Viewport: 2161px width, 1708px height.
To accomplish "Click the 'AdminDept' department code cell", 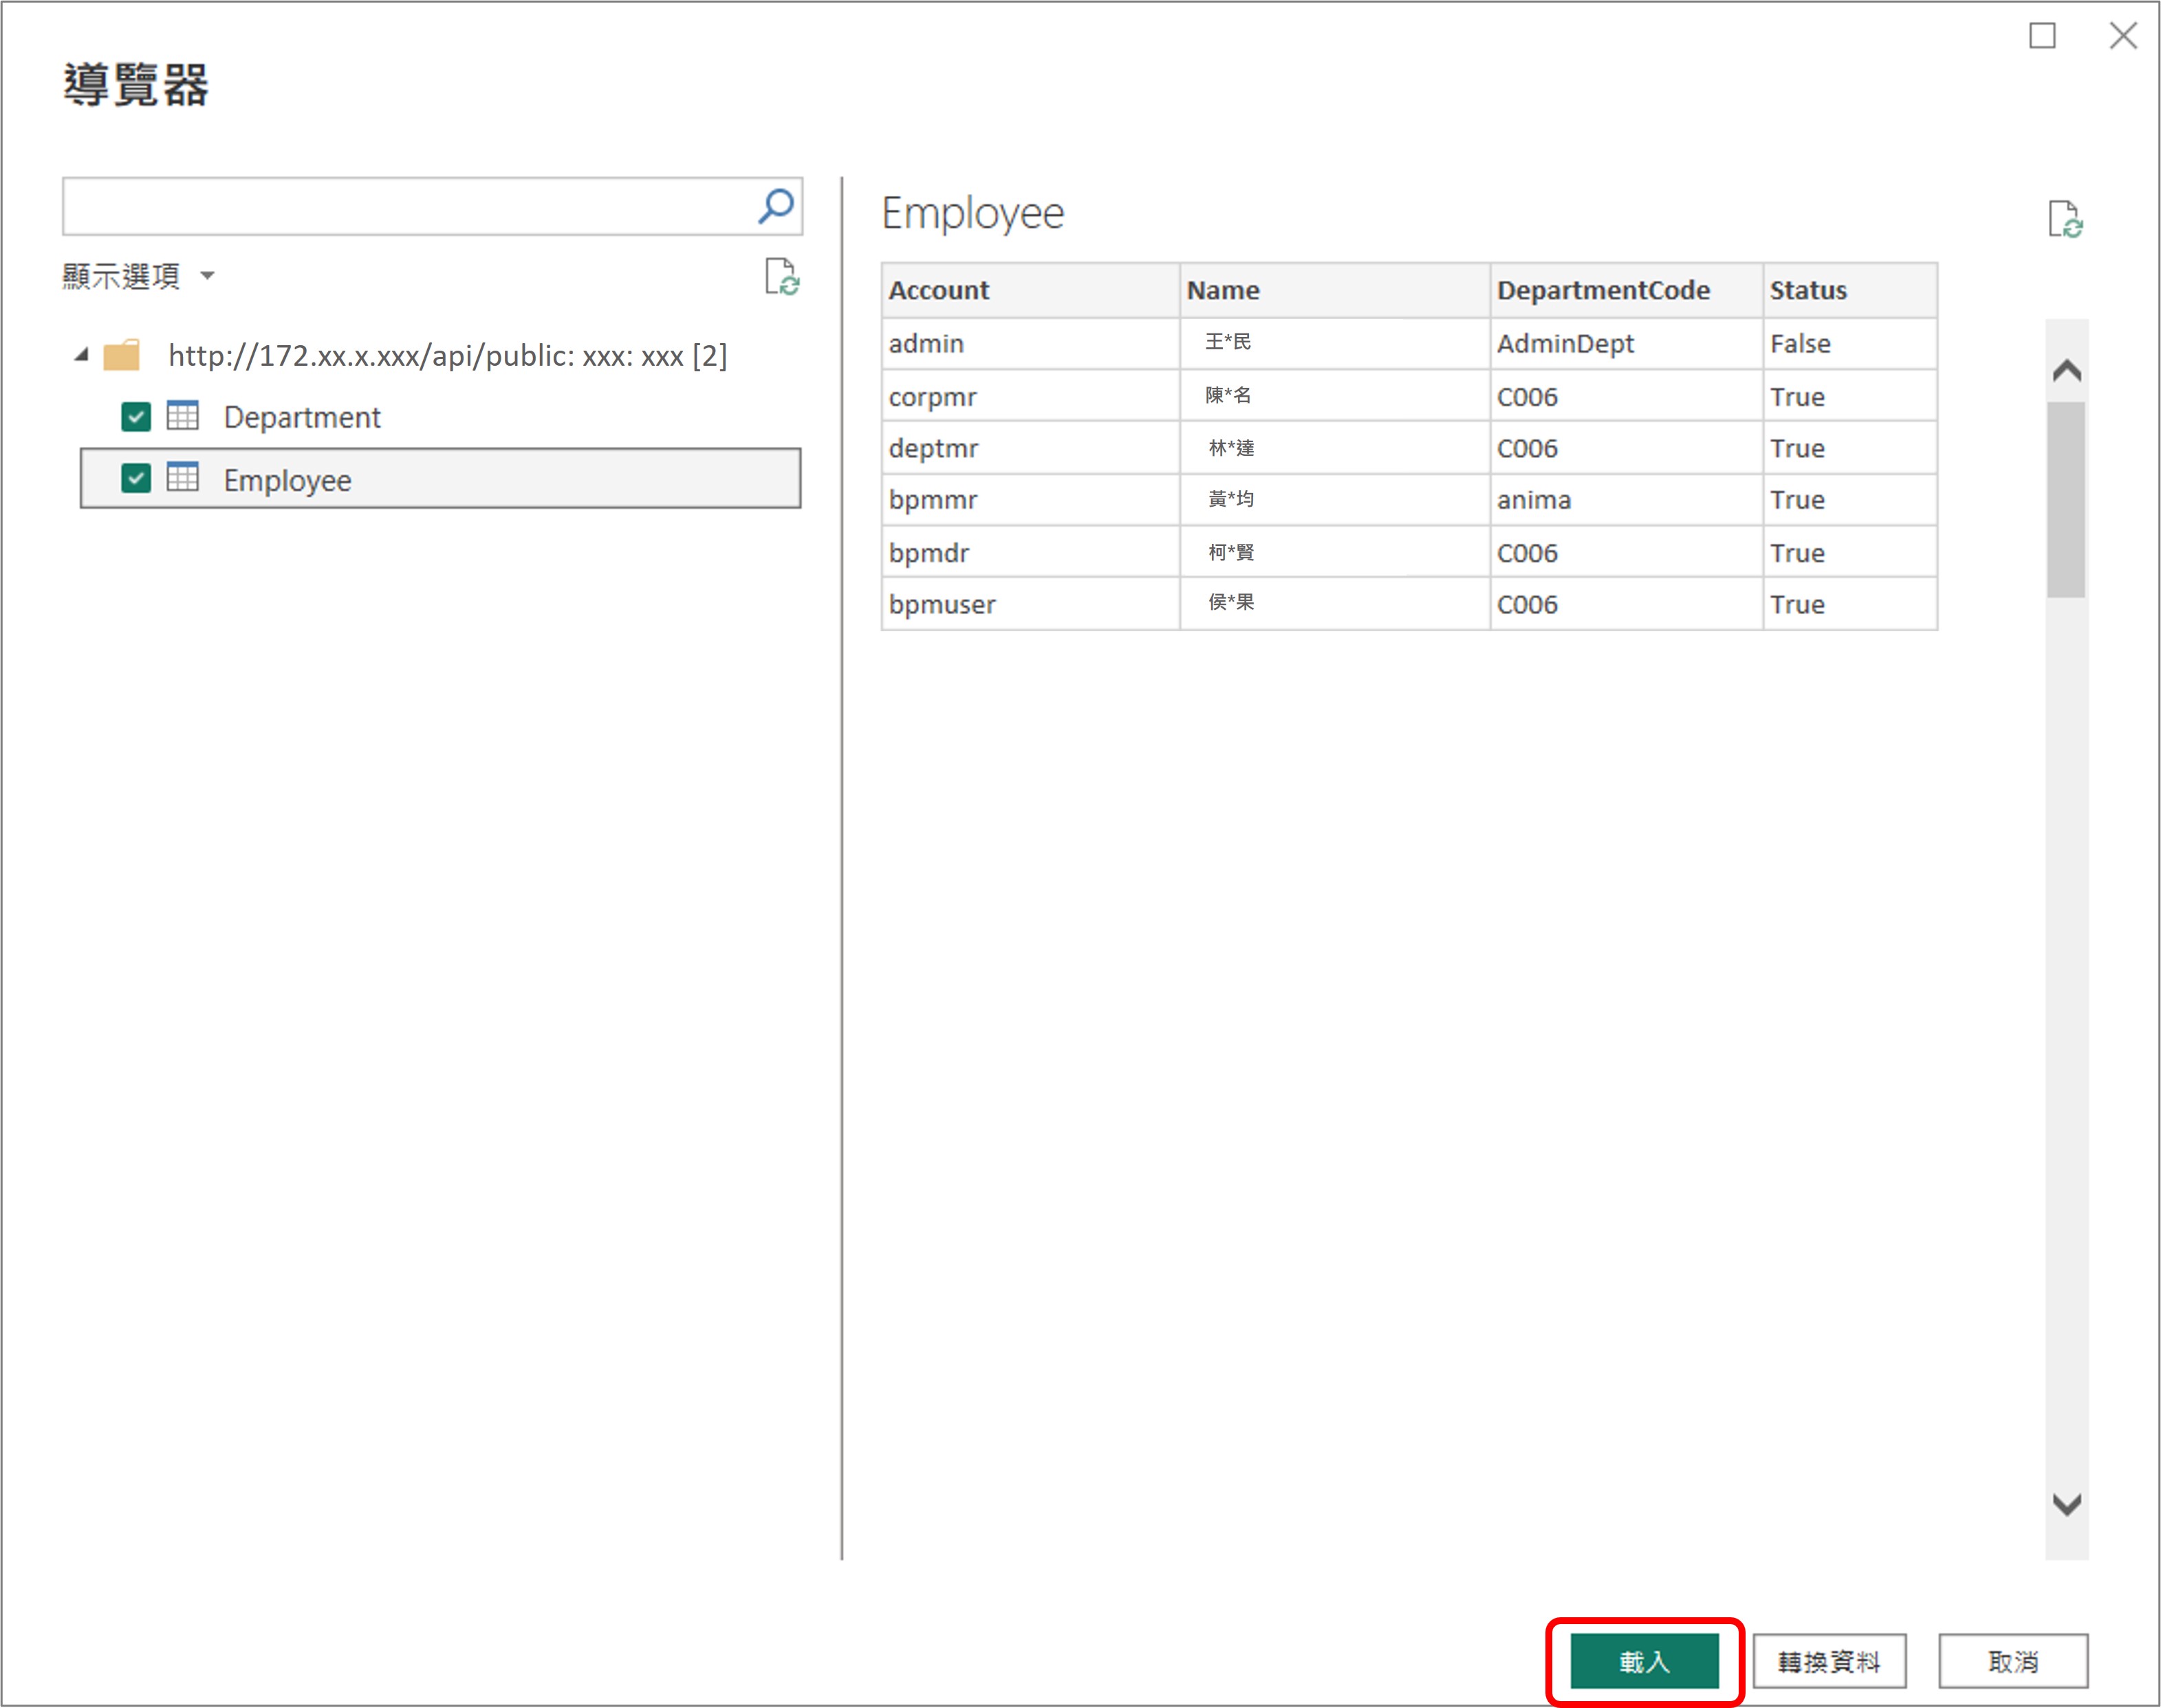I will coord(1626,343).
